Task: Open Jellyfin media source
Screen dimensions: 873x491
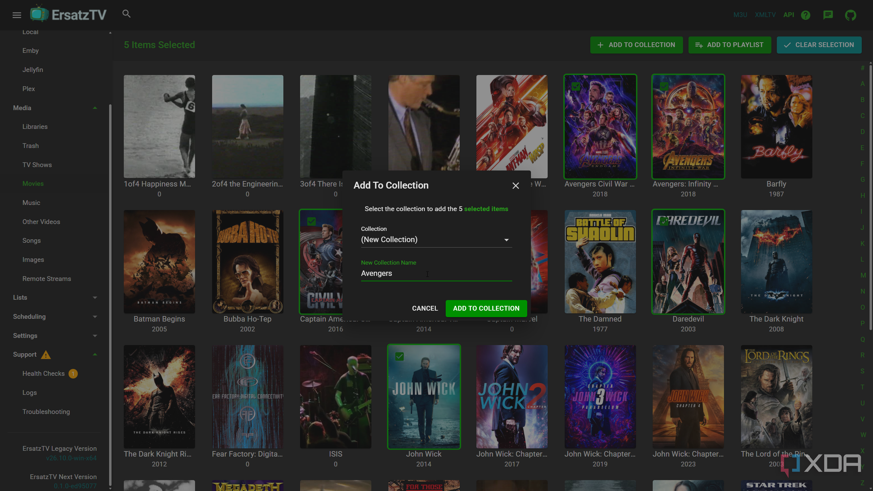Action: (x=33, y=70)
